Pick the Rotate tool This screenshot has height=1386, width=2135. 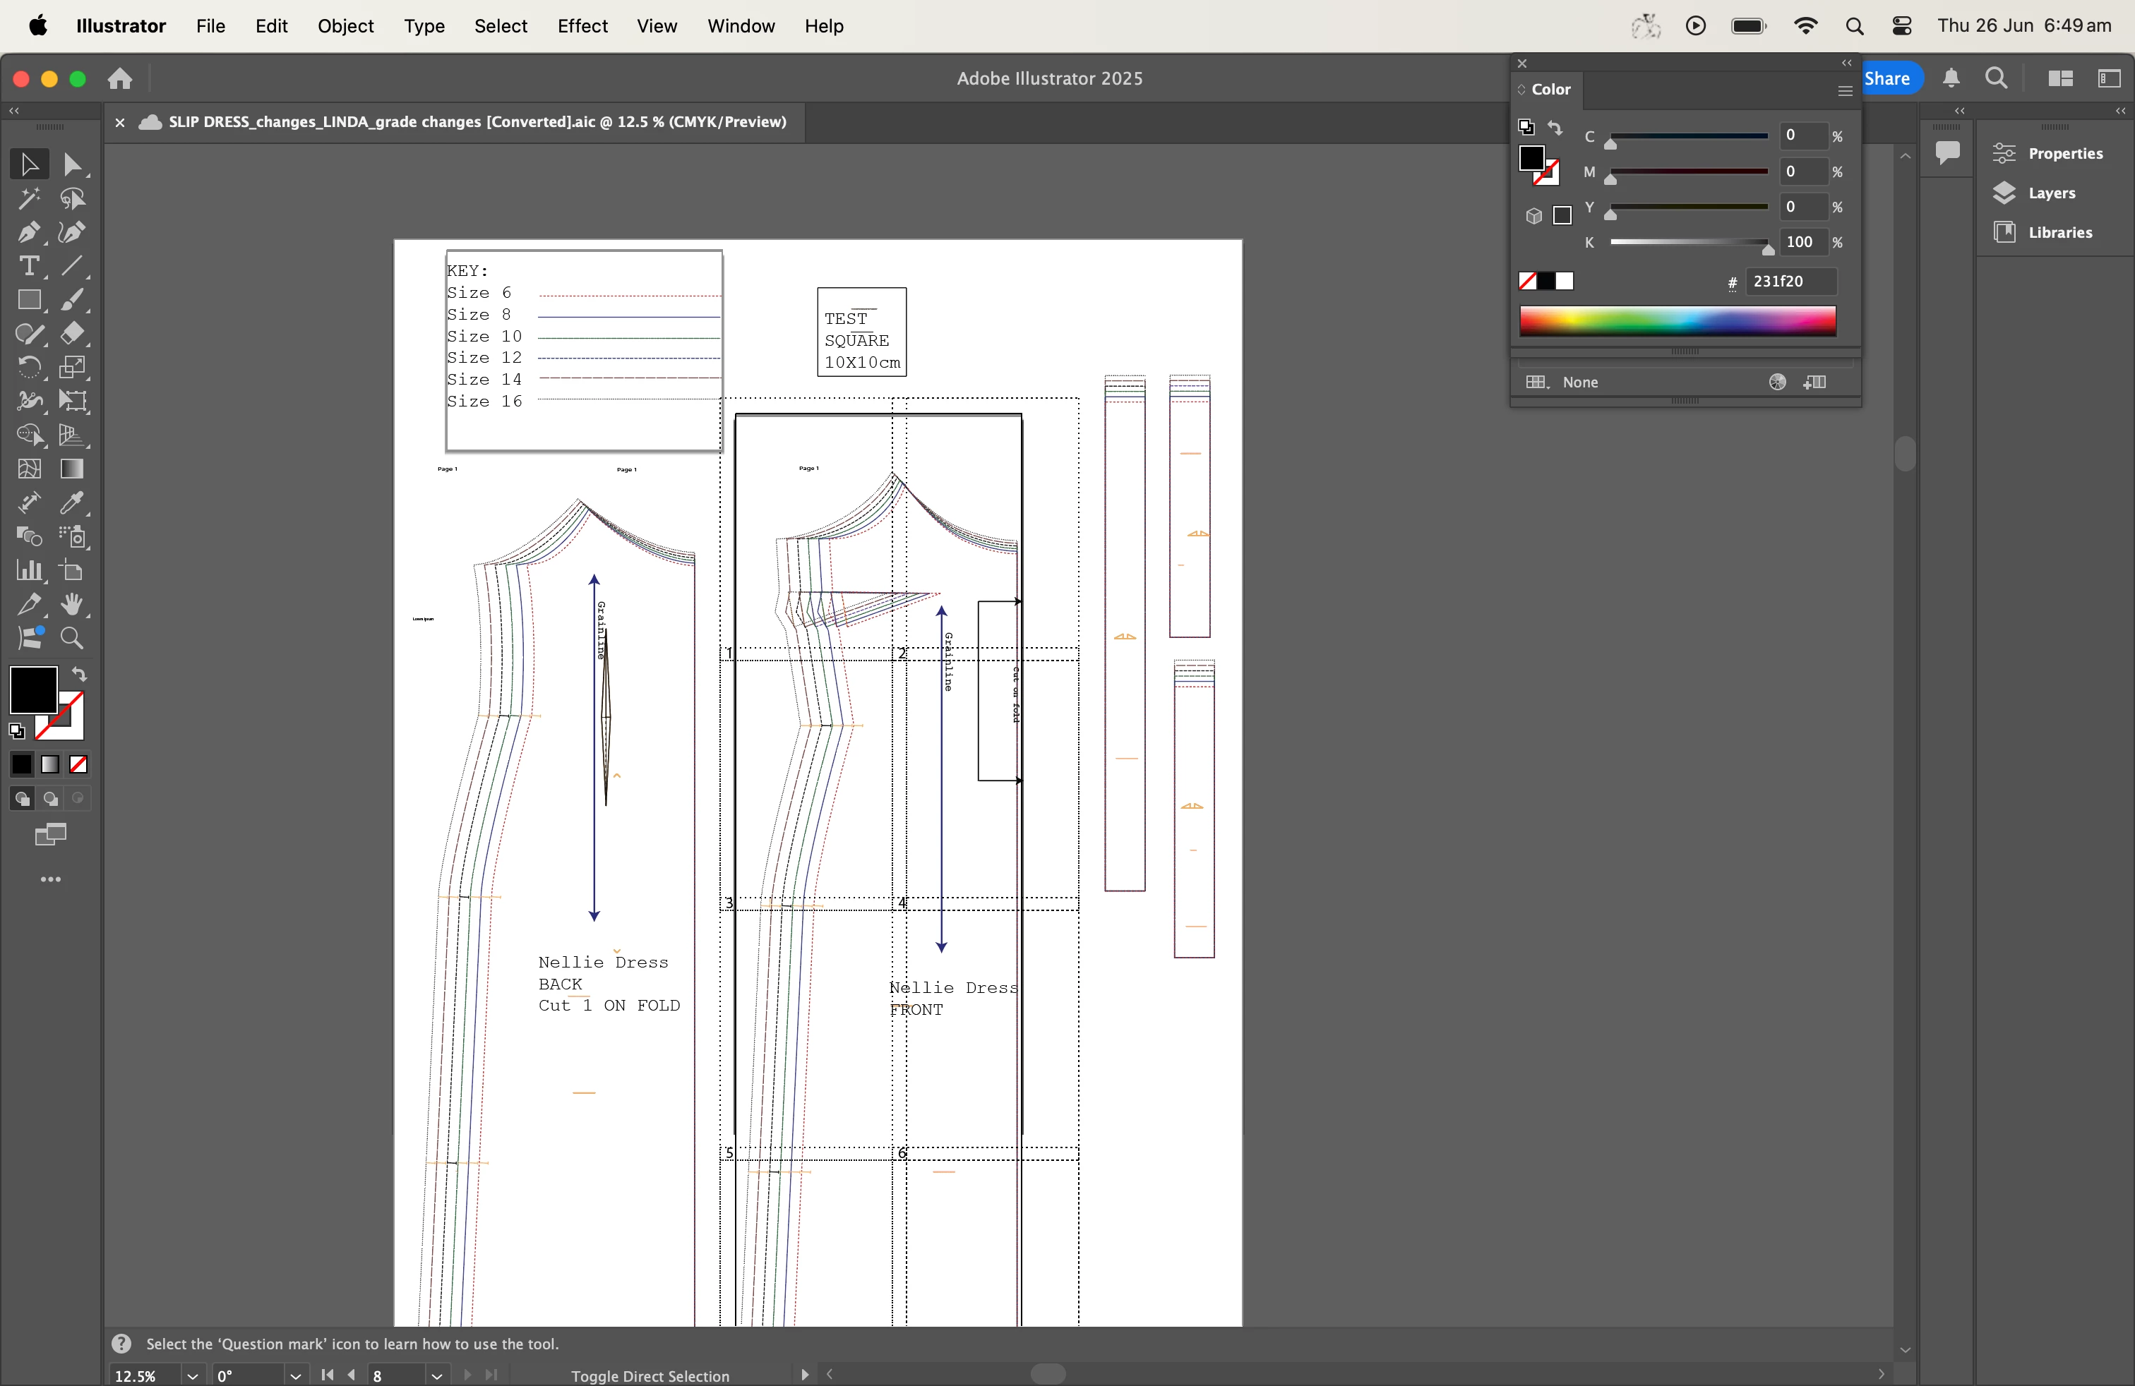click(x=29, y=368)
